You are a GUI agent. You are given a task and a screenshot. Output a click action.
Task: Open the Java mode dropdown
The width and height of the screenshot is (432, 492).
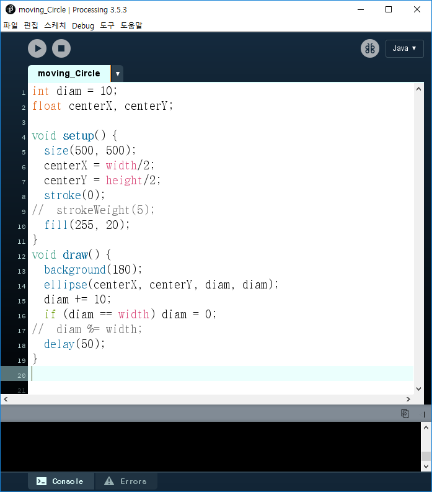pyautogui.click(x=404, y=48)
